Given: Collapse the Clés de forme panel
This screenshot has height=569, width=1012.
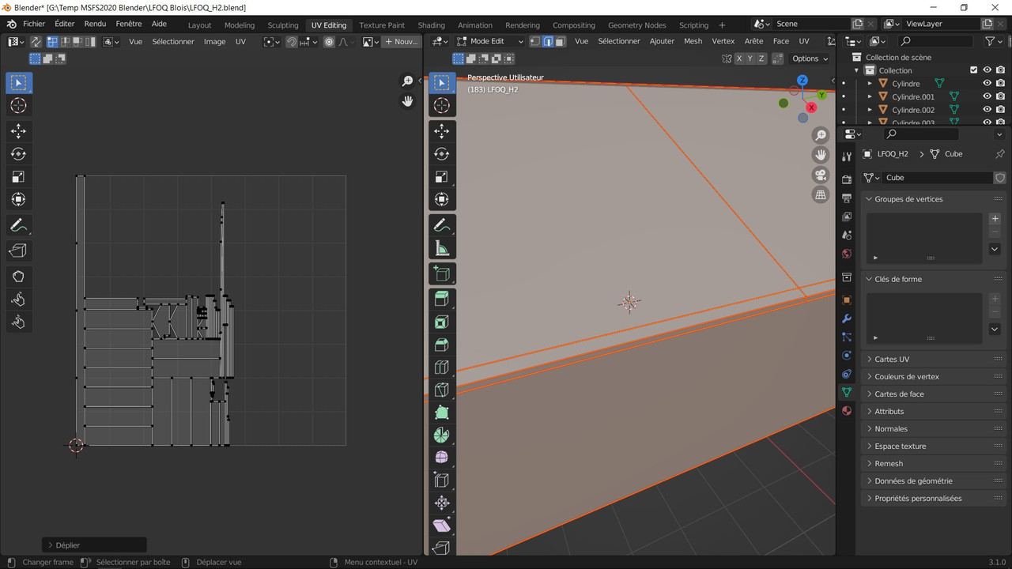Looking at the screenshot, I should click(898, 279).
